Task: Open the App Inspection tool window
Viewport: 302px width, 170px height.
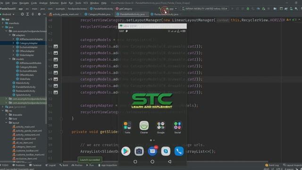Action: (108, 165)
